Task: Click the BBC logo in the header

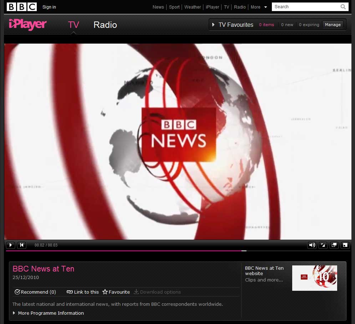Action: 22,7
